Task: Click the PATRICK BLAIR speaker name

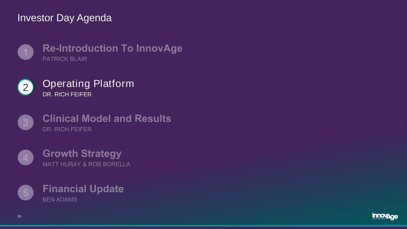Action: [65, 59]
